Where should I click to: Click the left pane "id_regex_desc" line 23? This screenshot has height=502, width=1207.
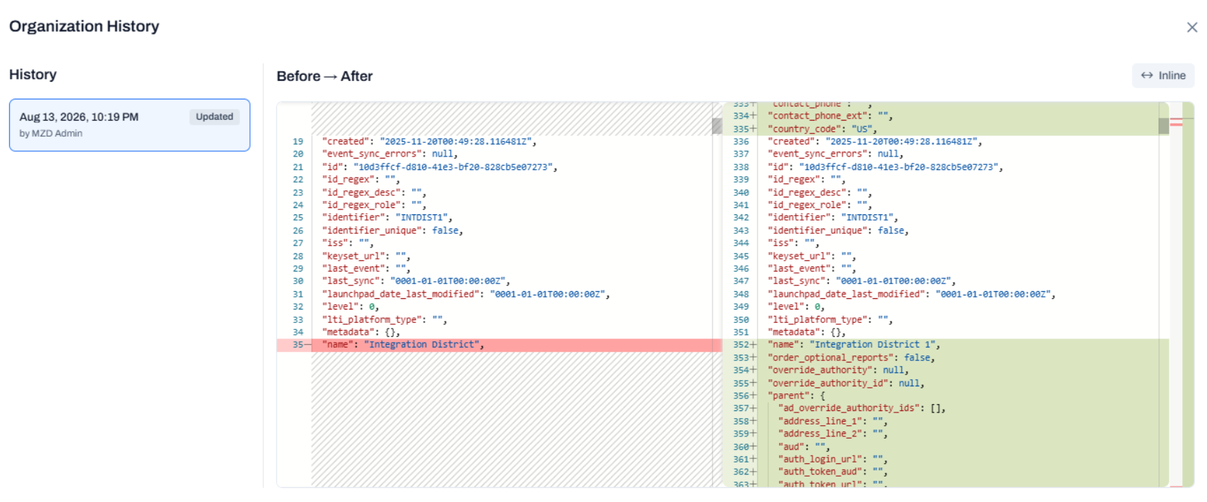[x=374, y=192]
